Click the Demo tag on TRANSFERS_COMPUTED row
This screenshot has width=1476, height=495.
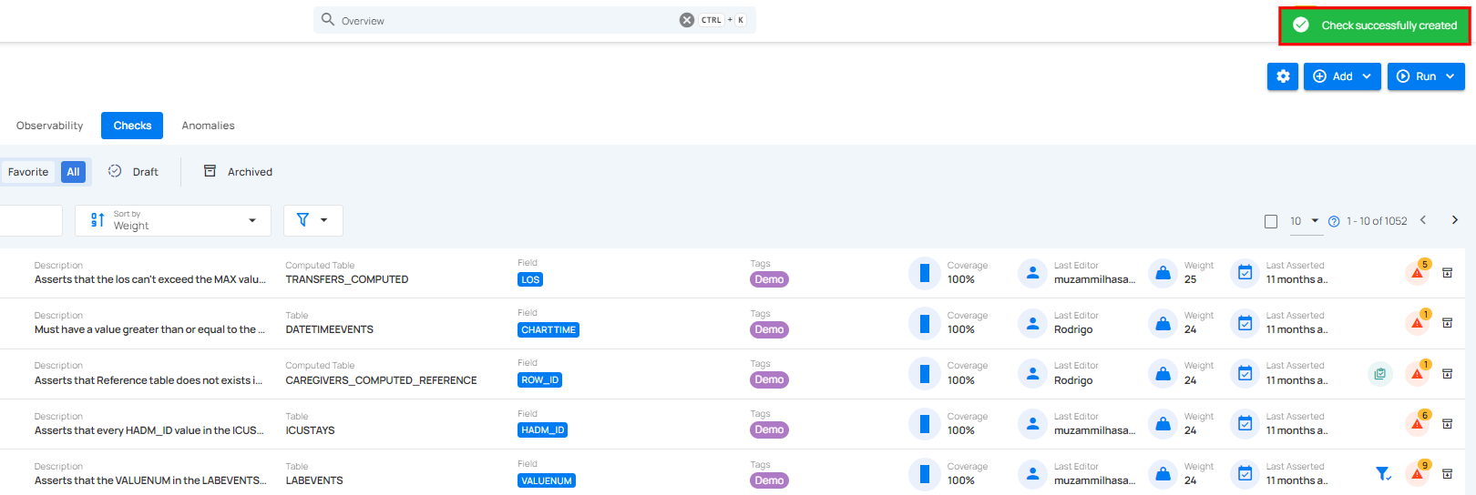(x=769, y=279)
